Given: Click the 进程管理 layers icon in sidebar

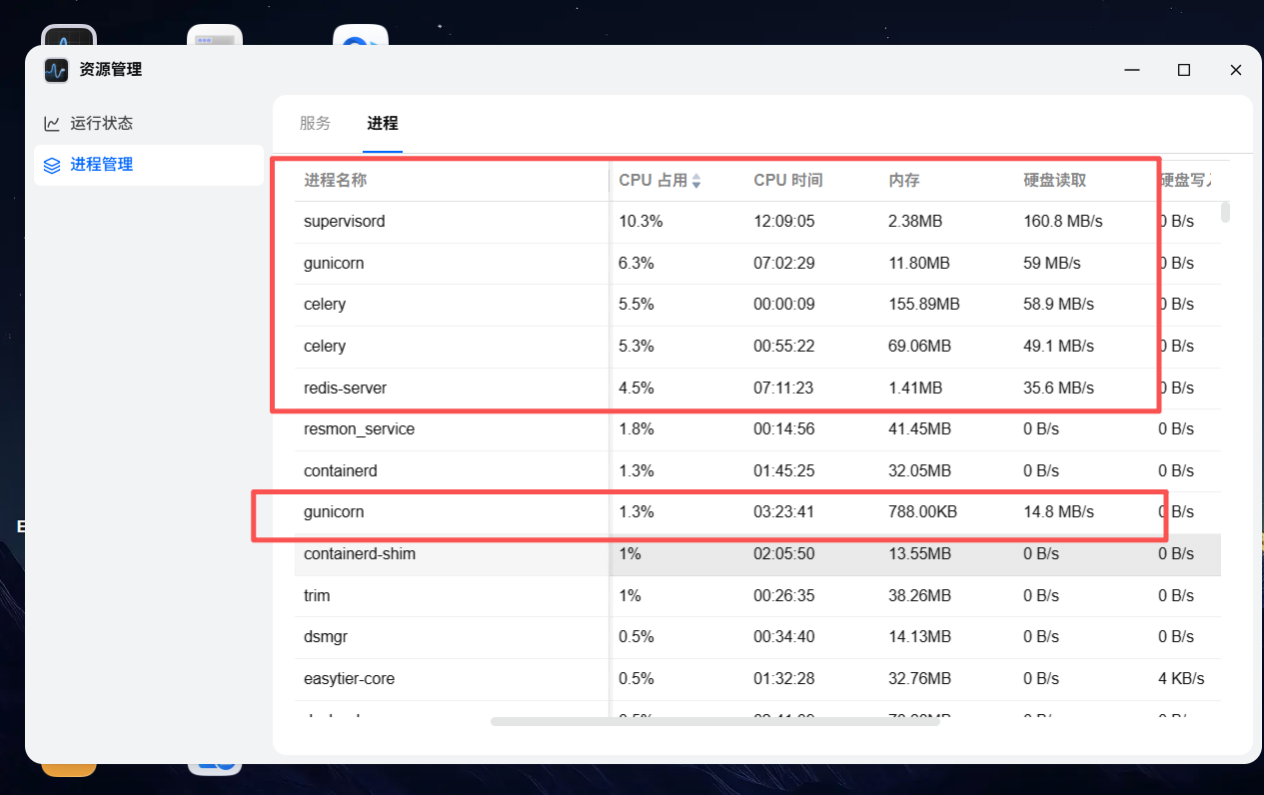Looking at the screenshot, I should pos(52,165).
